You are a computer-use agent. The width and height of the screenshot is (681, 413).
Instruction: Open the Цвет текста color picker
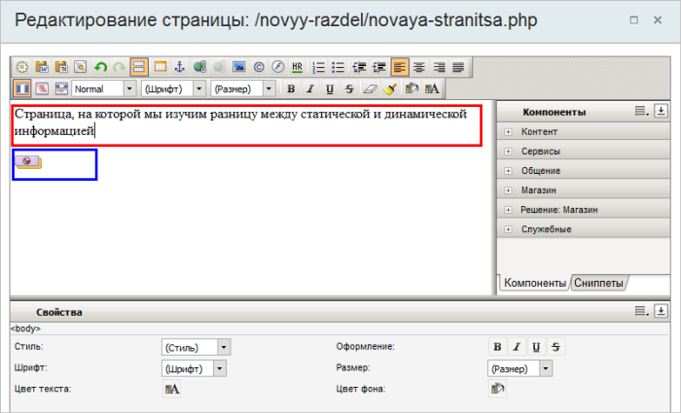(172, 389)
